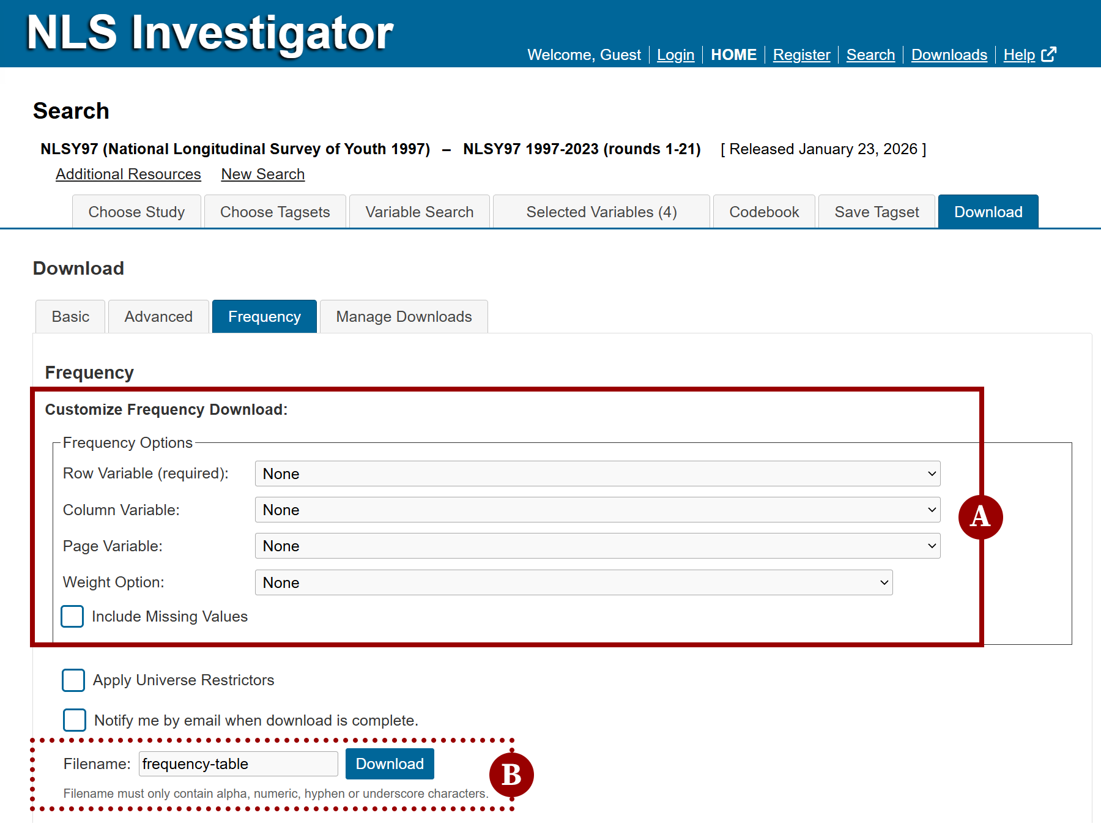Click the Filename input field
Viewport: 1101px width, 840px height.
pyautogui.click(x=239, y=764)
